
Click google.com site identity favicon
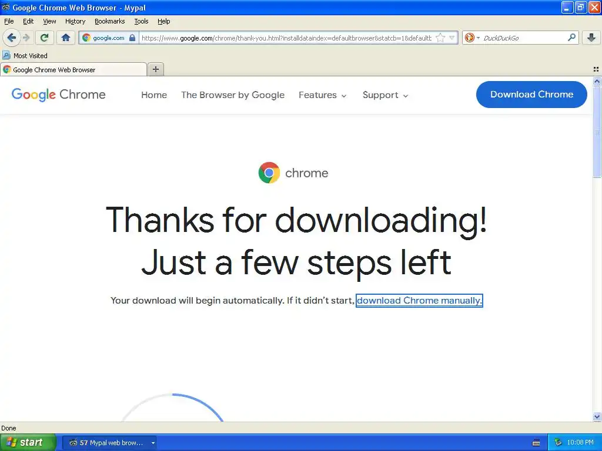point(86,38)
